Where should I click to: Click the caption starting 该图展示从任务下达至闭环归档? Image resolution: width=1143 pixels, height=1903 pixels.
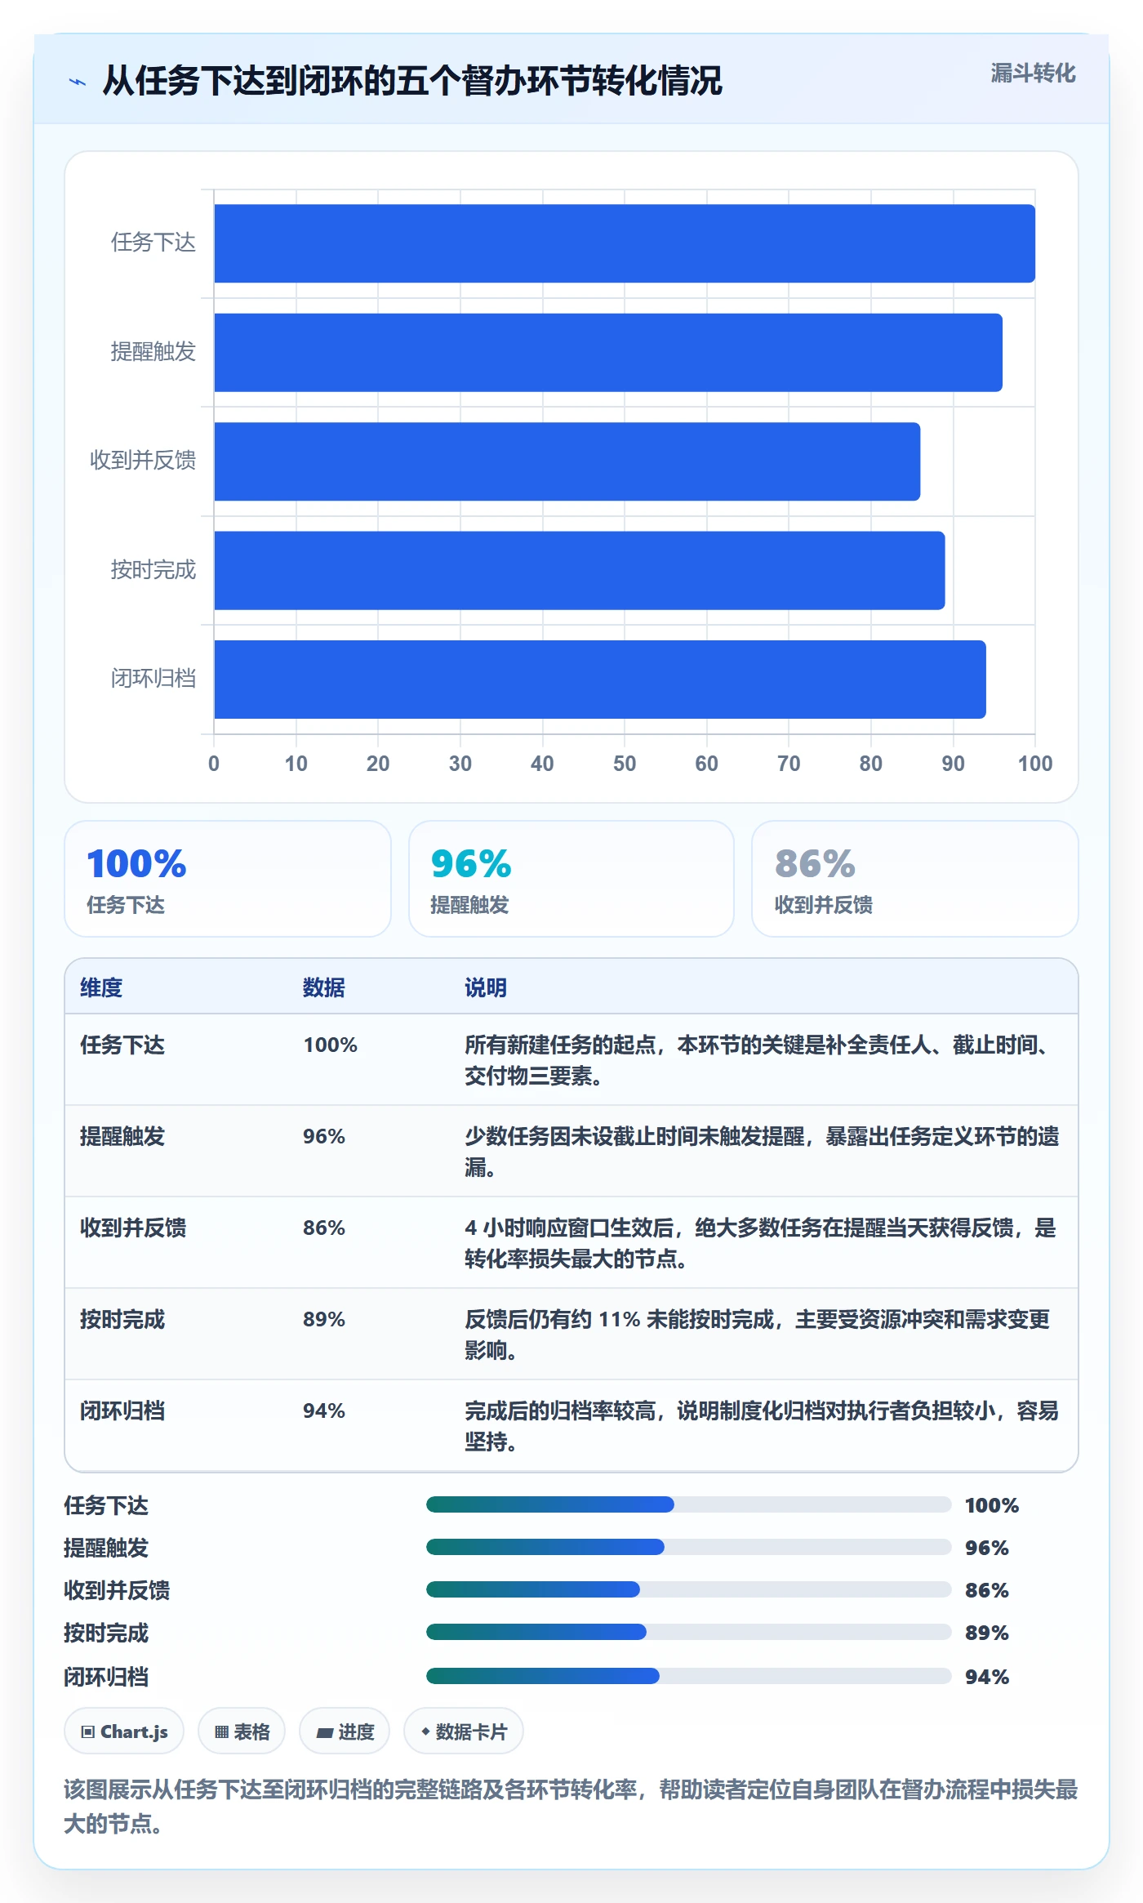click(x=571, y=1806)
